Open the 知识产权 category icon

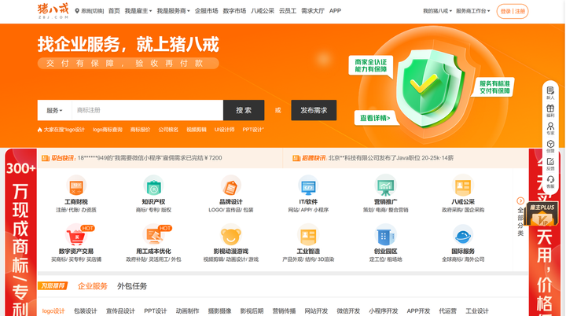[153, 186]
